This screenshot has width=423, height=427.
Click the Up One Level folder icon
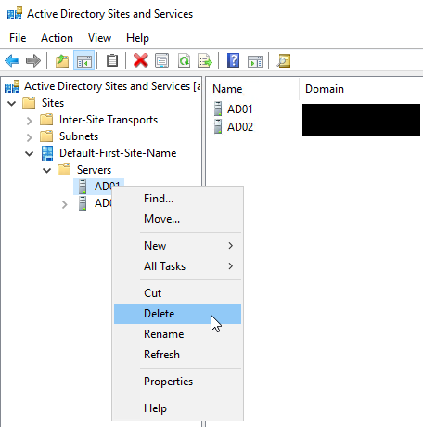pos(62,60)
